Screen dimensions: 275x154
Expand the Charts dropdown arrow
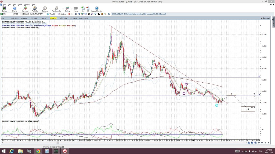coord(19,9)
